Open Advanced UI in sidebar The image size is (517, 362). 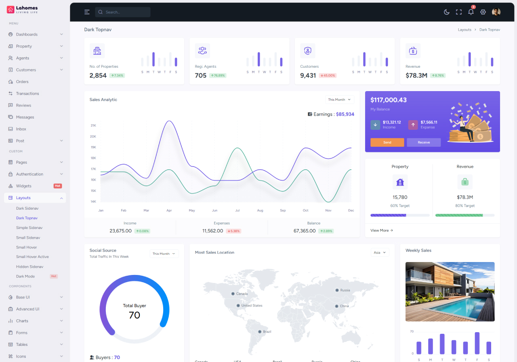coord(35,309)
